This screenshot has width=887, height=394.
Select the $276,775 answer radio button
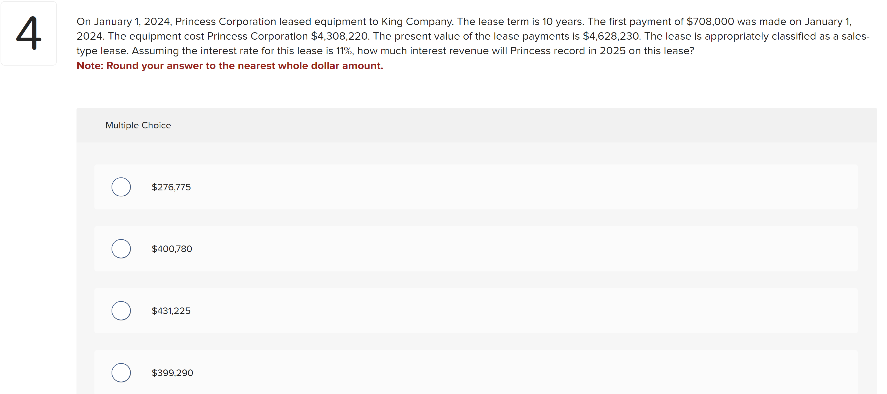pyautogui.click(x=121, y=187)
